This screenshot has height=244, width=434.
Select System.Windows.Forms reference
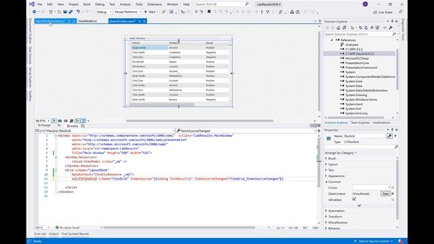pyautogui.click(x=361, y=100)
